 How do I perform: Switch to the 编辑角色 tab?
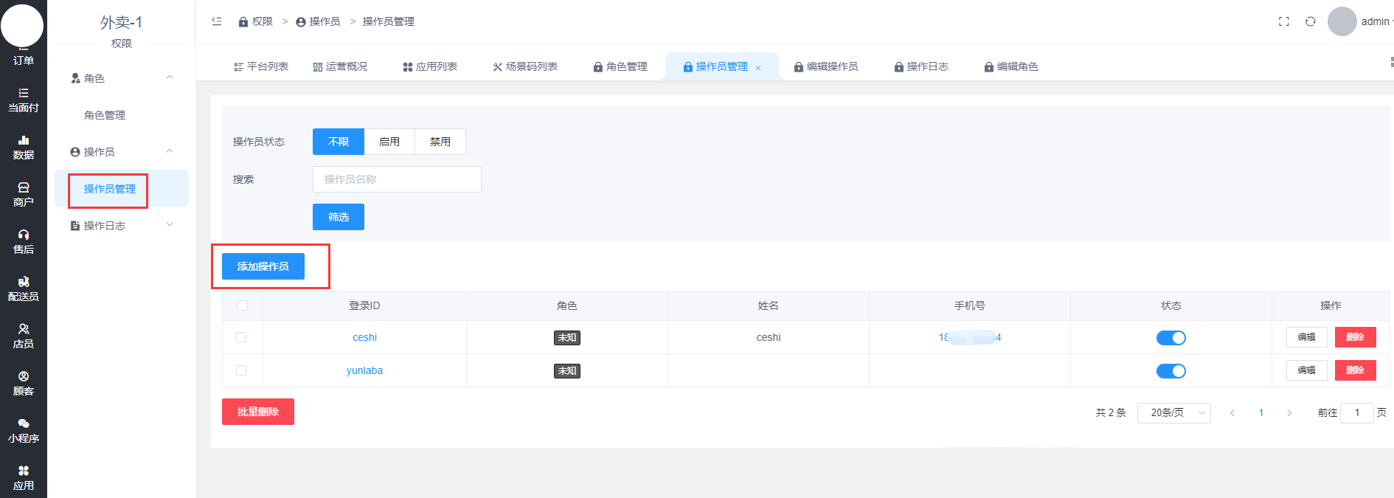tap(1011, 66)
